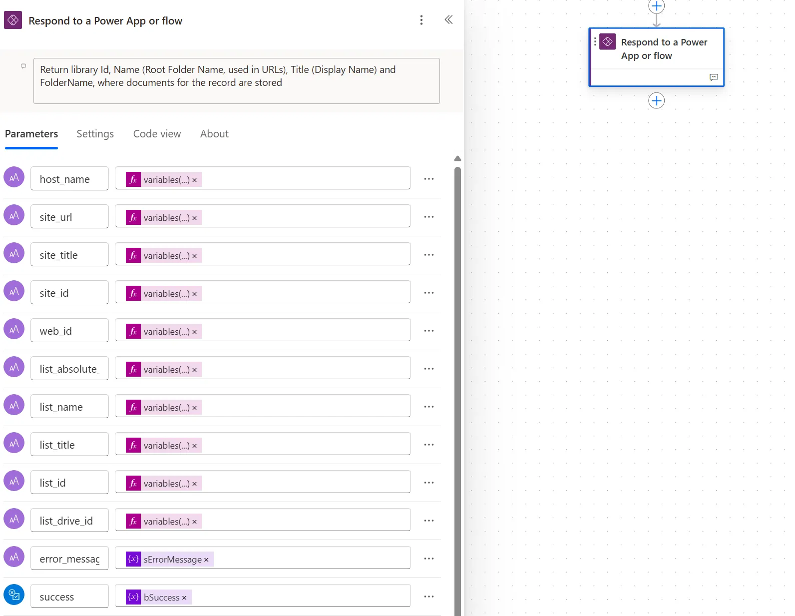Open the comment icon on the canvas action card

pos(714,77)
